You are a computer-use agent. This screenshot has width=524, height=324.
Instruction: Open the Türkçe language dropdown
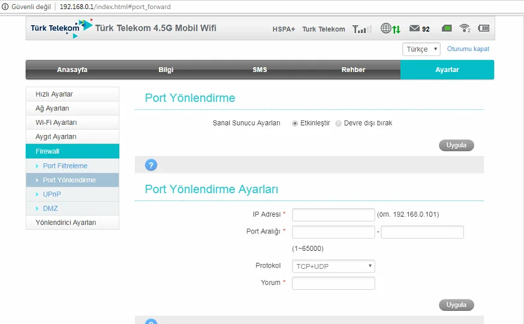pyautogui.click(x=421, y=49)
